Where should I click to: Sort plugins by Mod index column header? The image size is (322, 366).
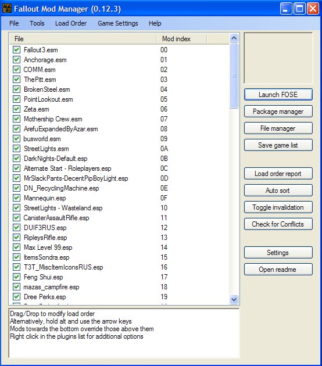click(x=181, y=39)
